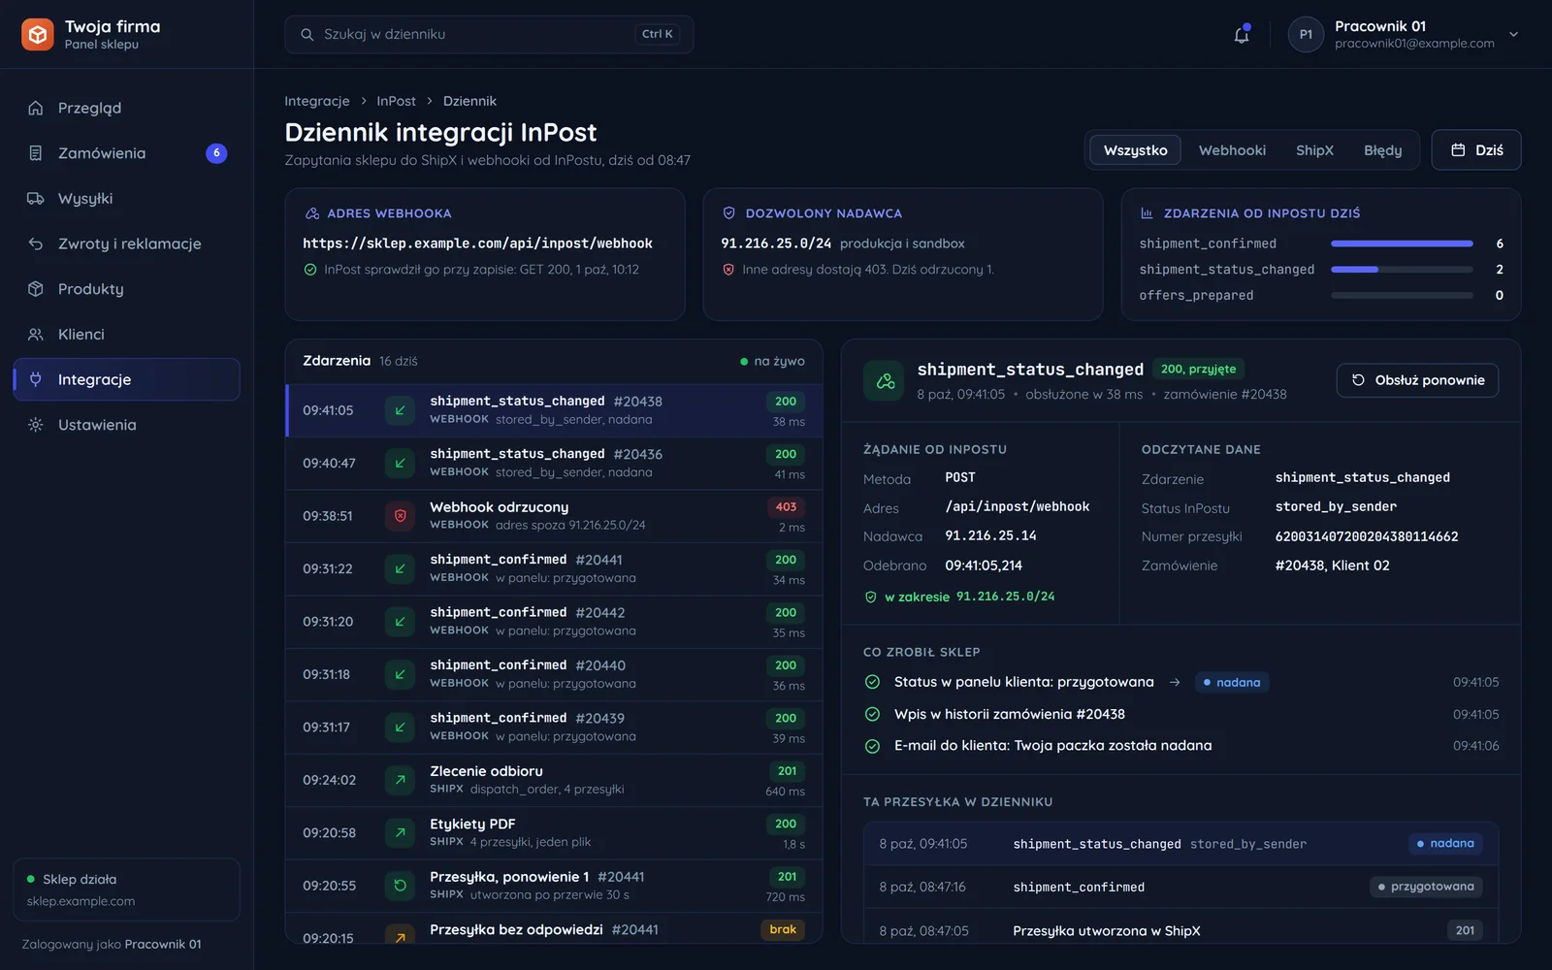Open notifications bell icon

point(1242,35)
